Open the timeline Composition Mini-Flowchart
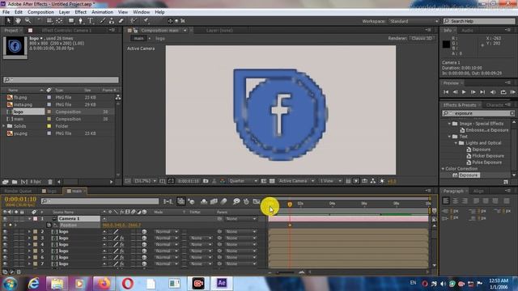The image size is (518, 291). point(168,201)
